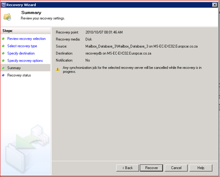
Task: Select Recovery status step in sidebar
Action: 19,75
